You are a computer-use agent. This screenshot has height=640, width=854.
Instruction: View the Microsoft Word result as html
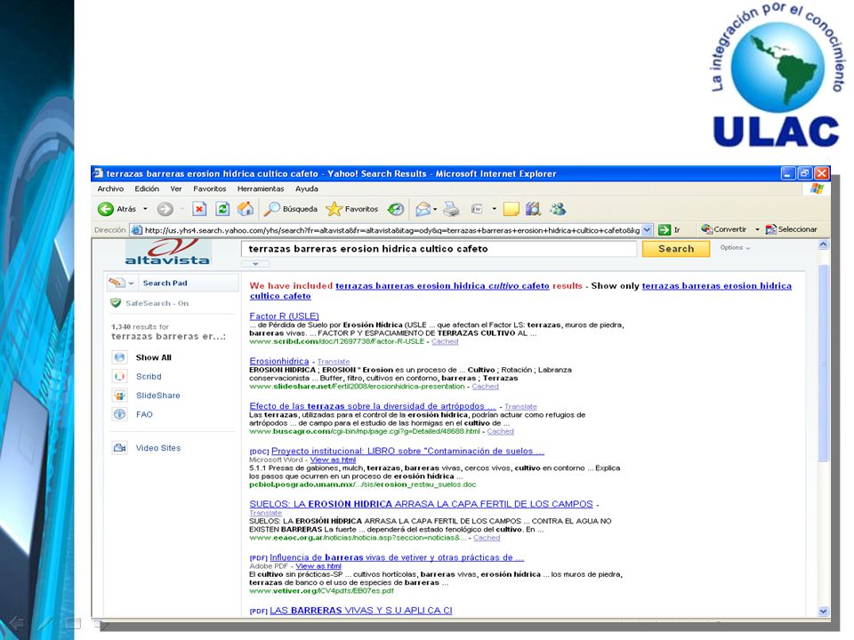click(x=333, y=460)
